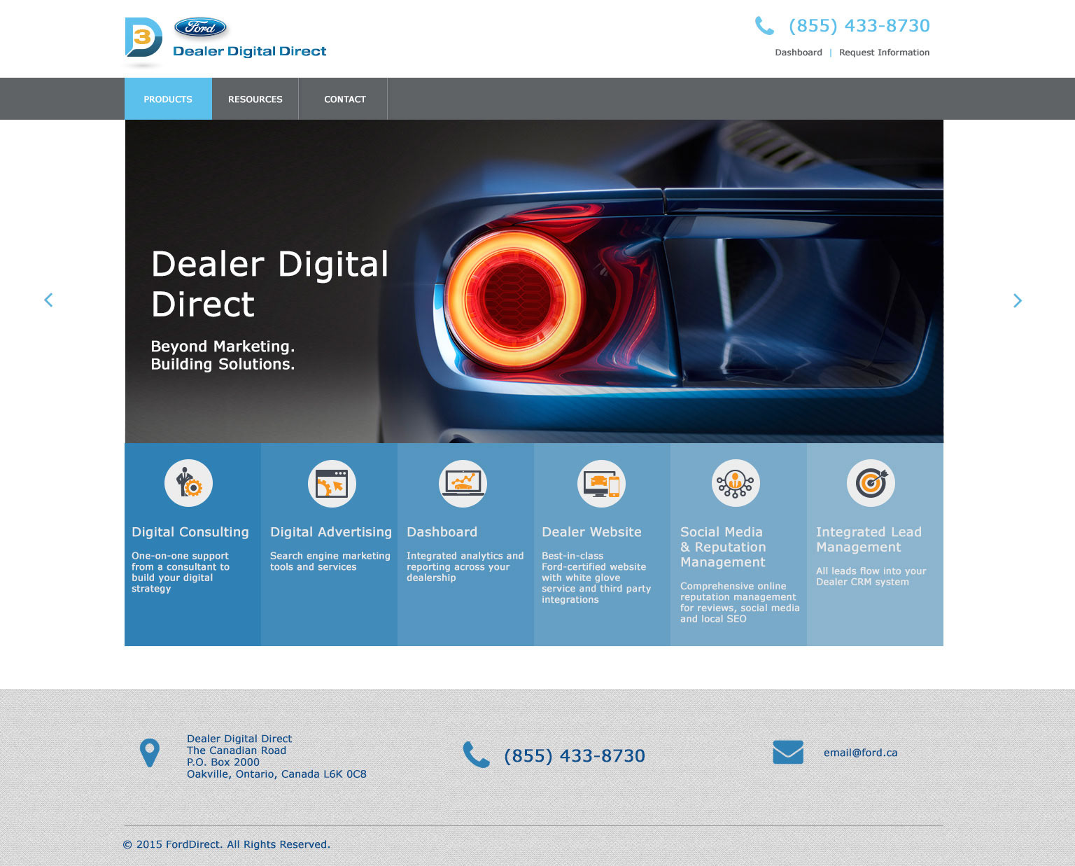Open the Integrated Lead Management heading
Screen dimensions: 1075x866
pyautogui.click(x=869, y=540)
